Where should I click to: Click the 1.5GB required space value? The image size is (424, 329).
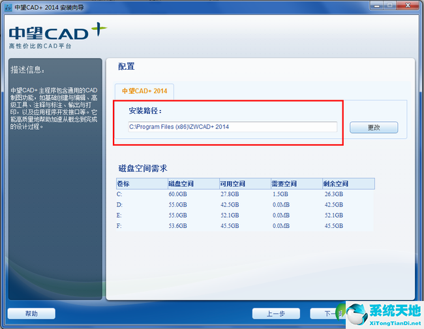point(280,194)
